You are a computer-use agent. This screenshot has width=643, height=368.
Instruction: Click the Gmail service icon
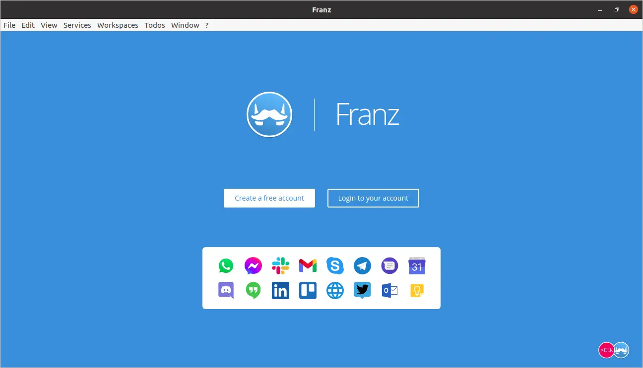[x=308, y=266]
